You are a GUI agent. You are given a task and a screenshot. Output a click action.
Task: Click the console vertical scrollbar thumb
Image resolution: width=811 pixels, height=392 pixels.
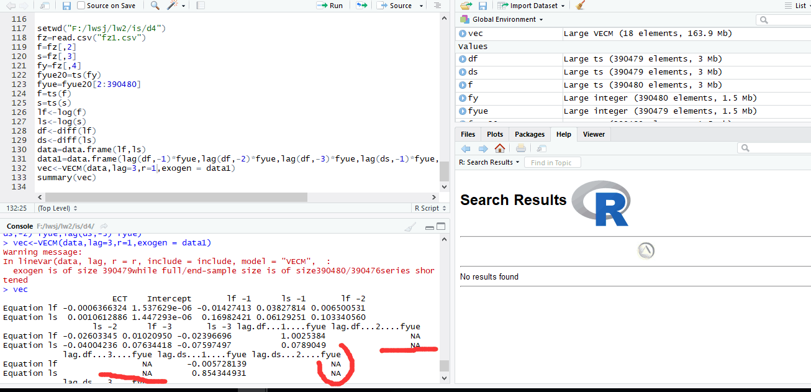tap(444, 366)
